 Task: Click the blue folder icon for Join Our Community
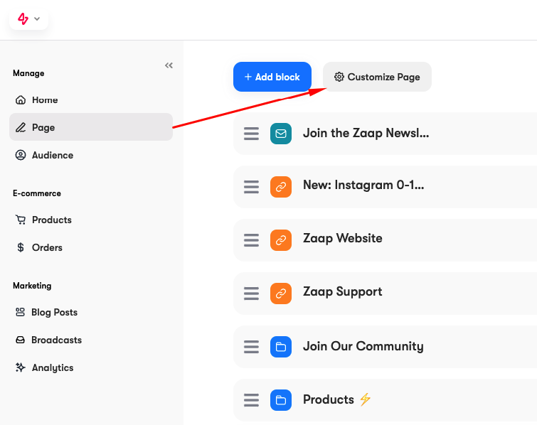[281, 347]
